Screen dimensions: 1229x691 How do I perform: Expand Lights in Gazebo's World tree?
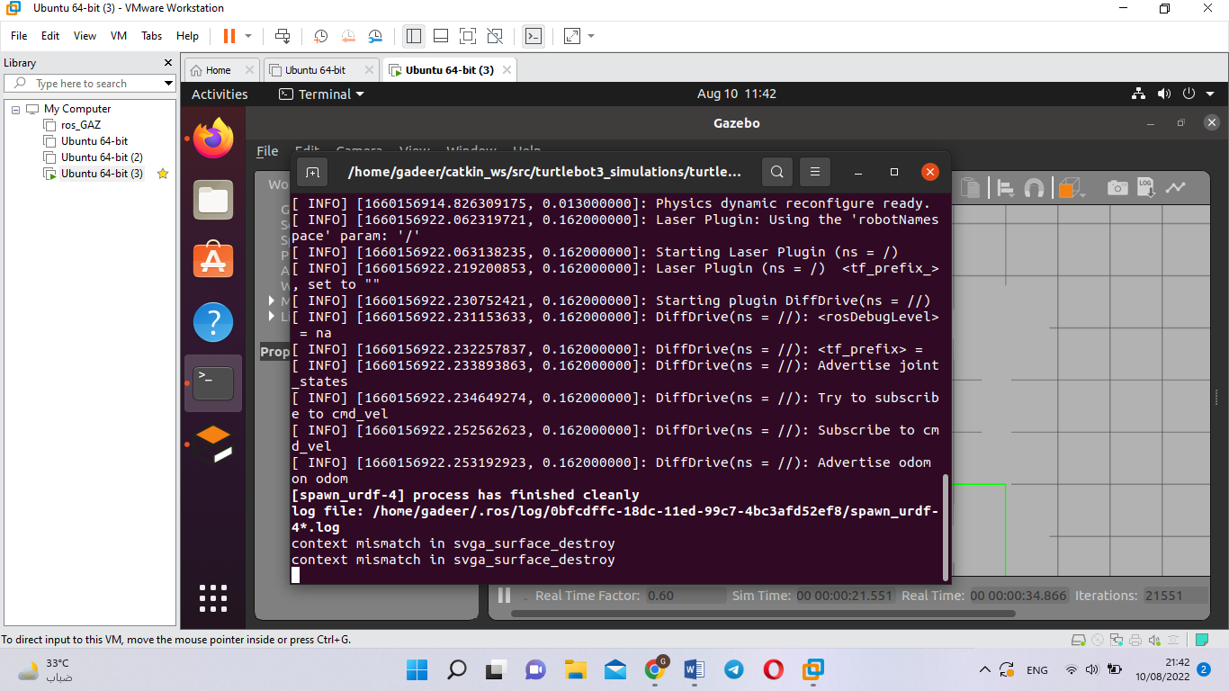tap(272, 316)
